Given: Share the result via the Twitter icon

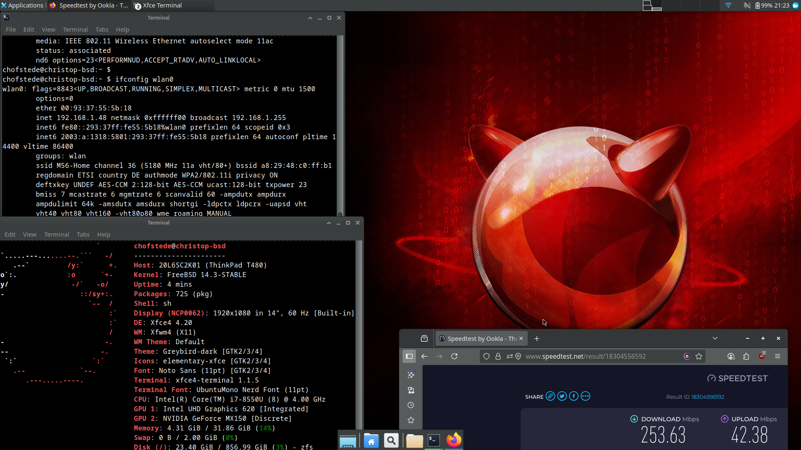Looking at the screenshot, I should [562, 396].
